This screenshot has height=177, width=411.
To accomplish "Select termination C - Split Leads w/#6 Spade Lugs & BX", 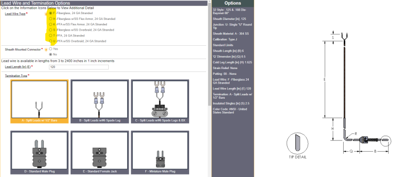I will 159,102.
